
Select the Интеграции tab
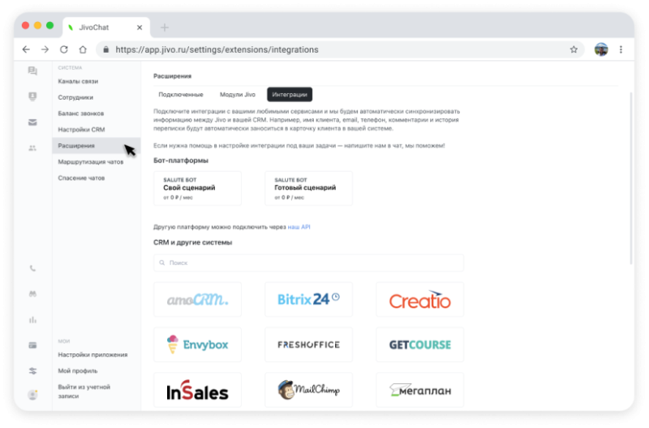[290, 95]
